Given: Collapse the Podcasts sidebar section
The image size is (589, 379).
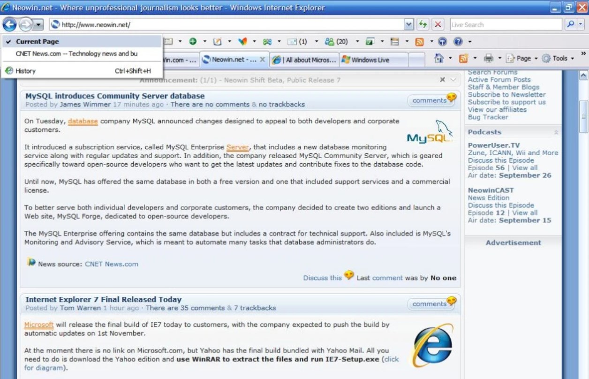Looking at the screenshot, I should click(x=556, y=132).
